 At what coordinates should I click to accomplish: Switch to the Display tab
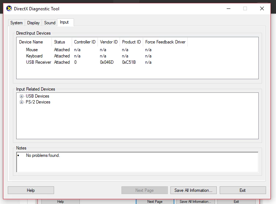(33, 23)
